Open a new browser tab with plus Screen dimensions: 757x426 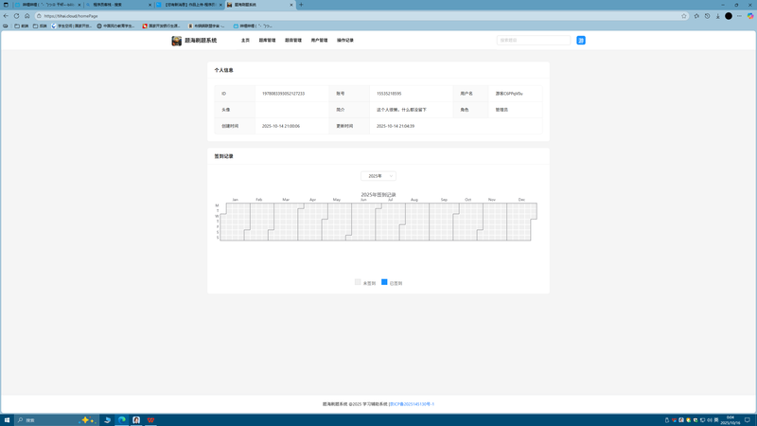coord(301,5)
